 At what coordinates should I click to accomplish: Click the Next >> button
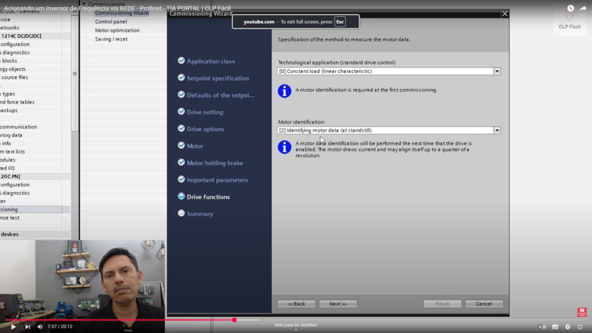(x=338, y=304)
